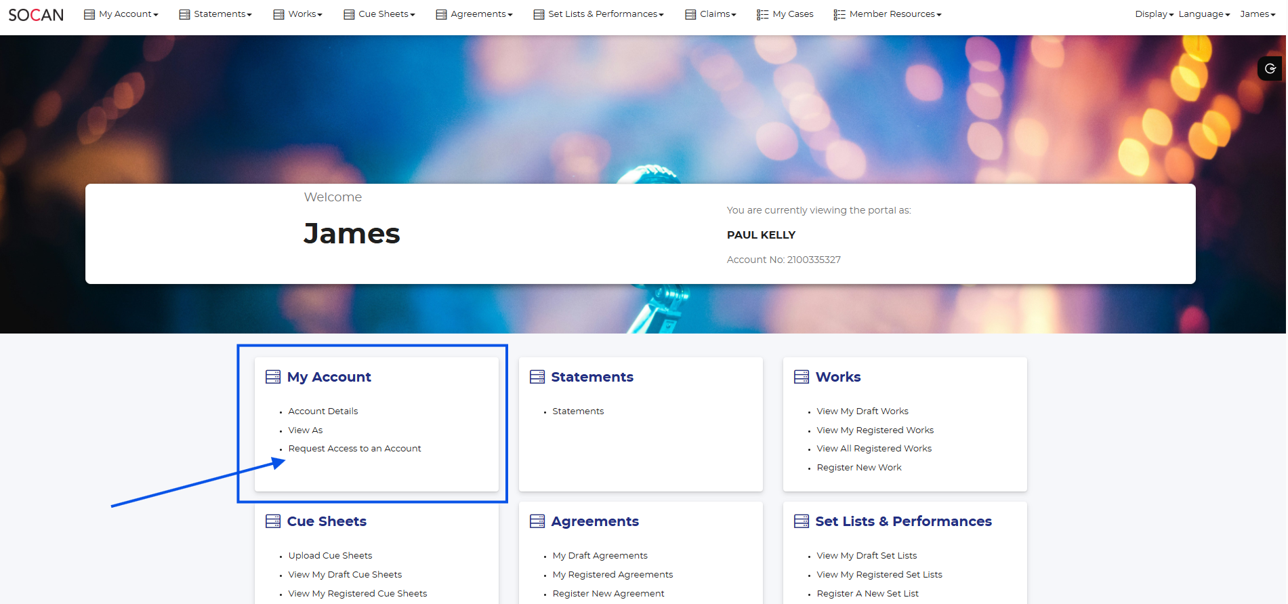Click the Statements card icon
Image resolution: width=1288 pixels, height=604 pixels.
click(x=537, y=377)
